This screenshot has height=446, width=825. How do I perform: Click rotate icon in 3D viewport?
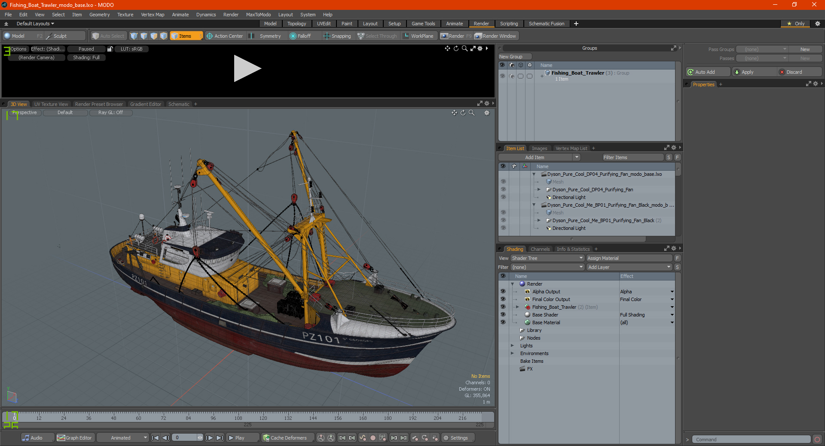pos(463,113)
